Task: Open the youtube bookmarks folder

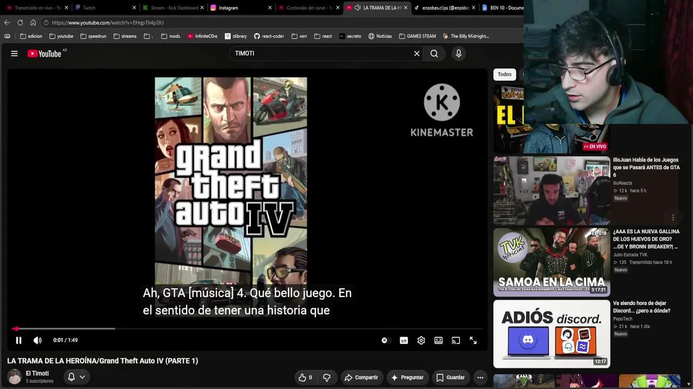Action: (61, 36)
